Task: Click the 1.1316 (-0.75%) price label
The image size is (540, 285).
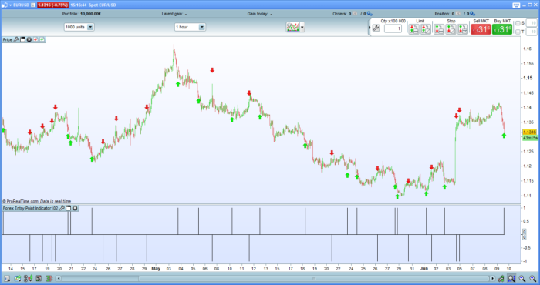Action: pyautogui.click(x=52, y=5)
